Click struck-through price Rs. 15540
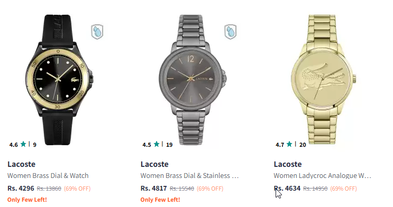Image resolution: width=393 pixels, height=207 pixels. [182, 189]
